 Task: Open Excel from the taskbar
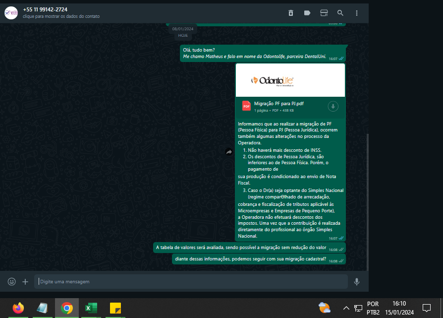pyautogui.click(x=91, y=308)
